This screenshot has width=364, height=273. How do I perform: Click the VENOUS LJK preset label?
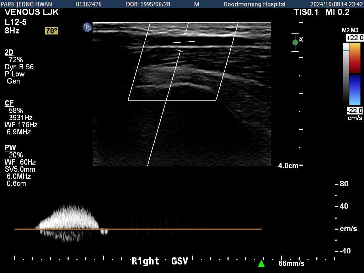[32, 12]
